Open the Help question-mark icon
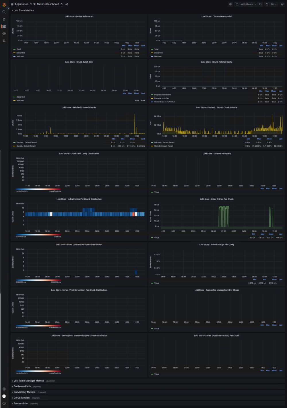Image resolution: width=287 pixels, height=408 pixels. [x=4, y=403]
